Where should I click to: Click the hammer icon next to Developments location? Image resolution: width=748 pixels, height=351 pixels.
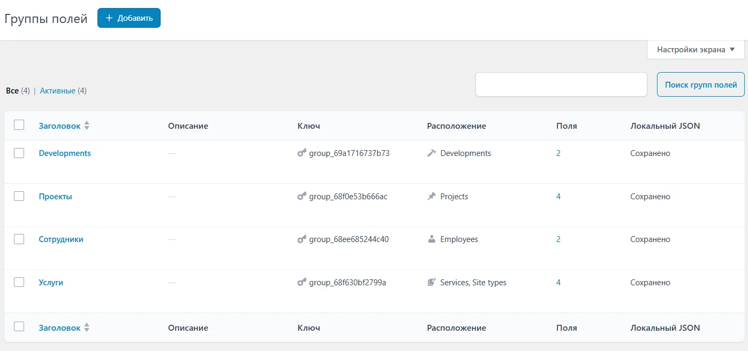pos(432,153)
